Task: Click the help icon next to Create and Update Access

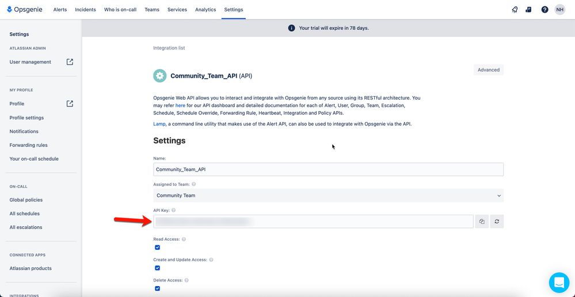Action: click(211, 260)
